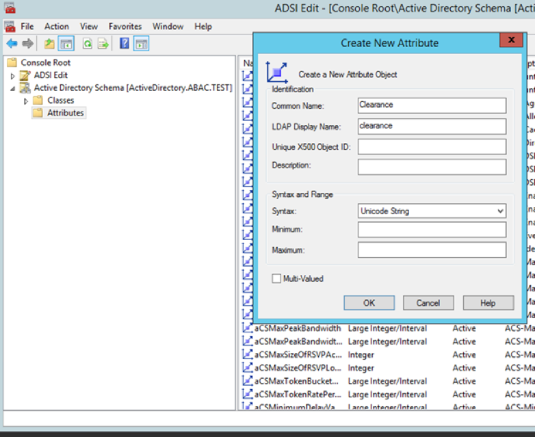Toggle Show/Hide Action Pane toolbar icon
The height and width of the screenshot is (437, 535).
[x=141, y=44]
